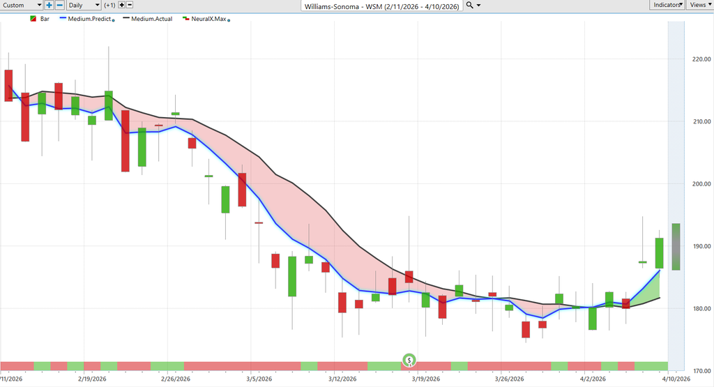714x387 pixels.
Task: Click the Medium.Predict blue line icon
Action: point(63,19)
